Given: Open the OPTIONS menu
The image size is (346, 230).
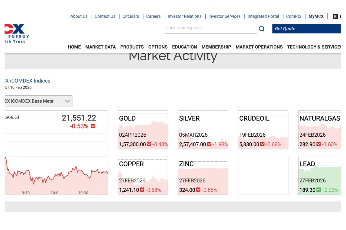Looking at the screenshot, I should 158,47.
